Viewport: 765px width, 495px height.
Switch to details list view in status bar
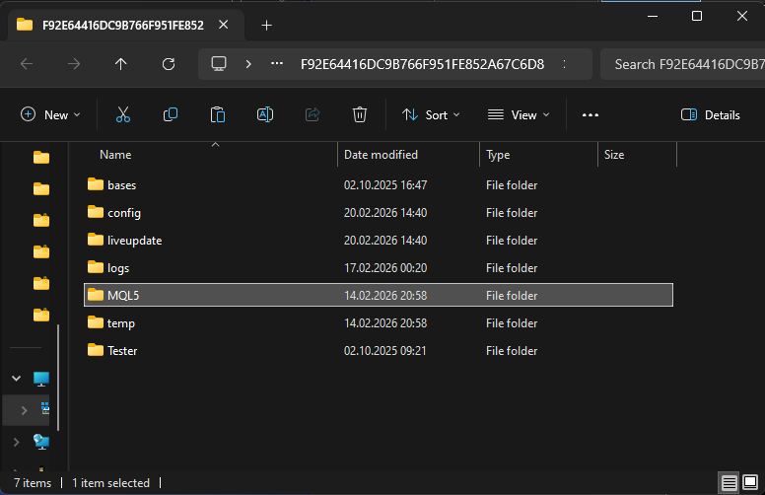(x=730, y=483)
